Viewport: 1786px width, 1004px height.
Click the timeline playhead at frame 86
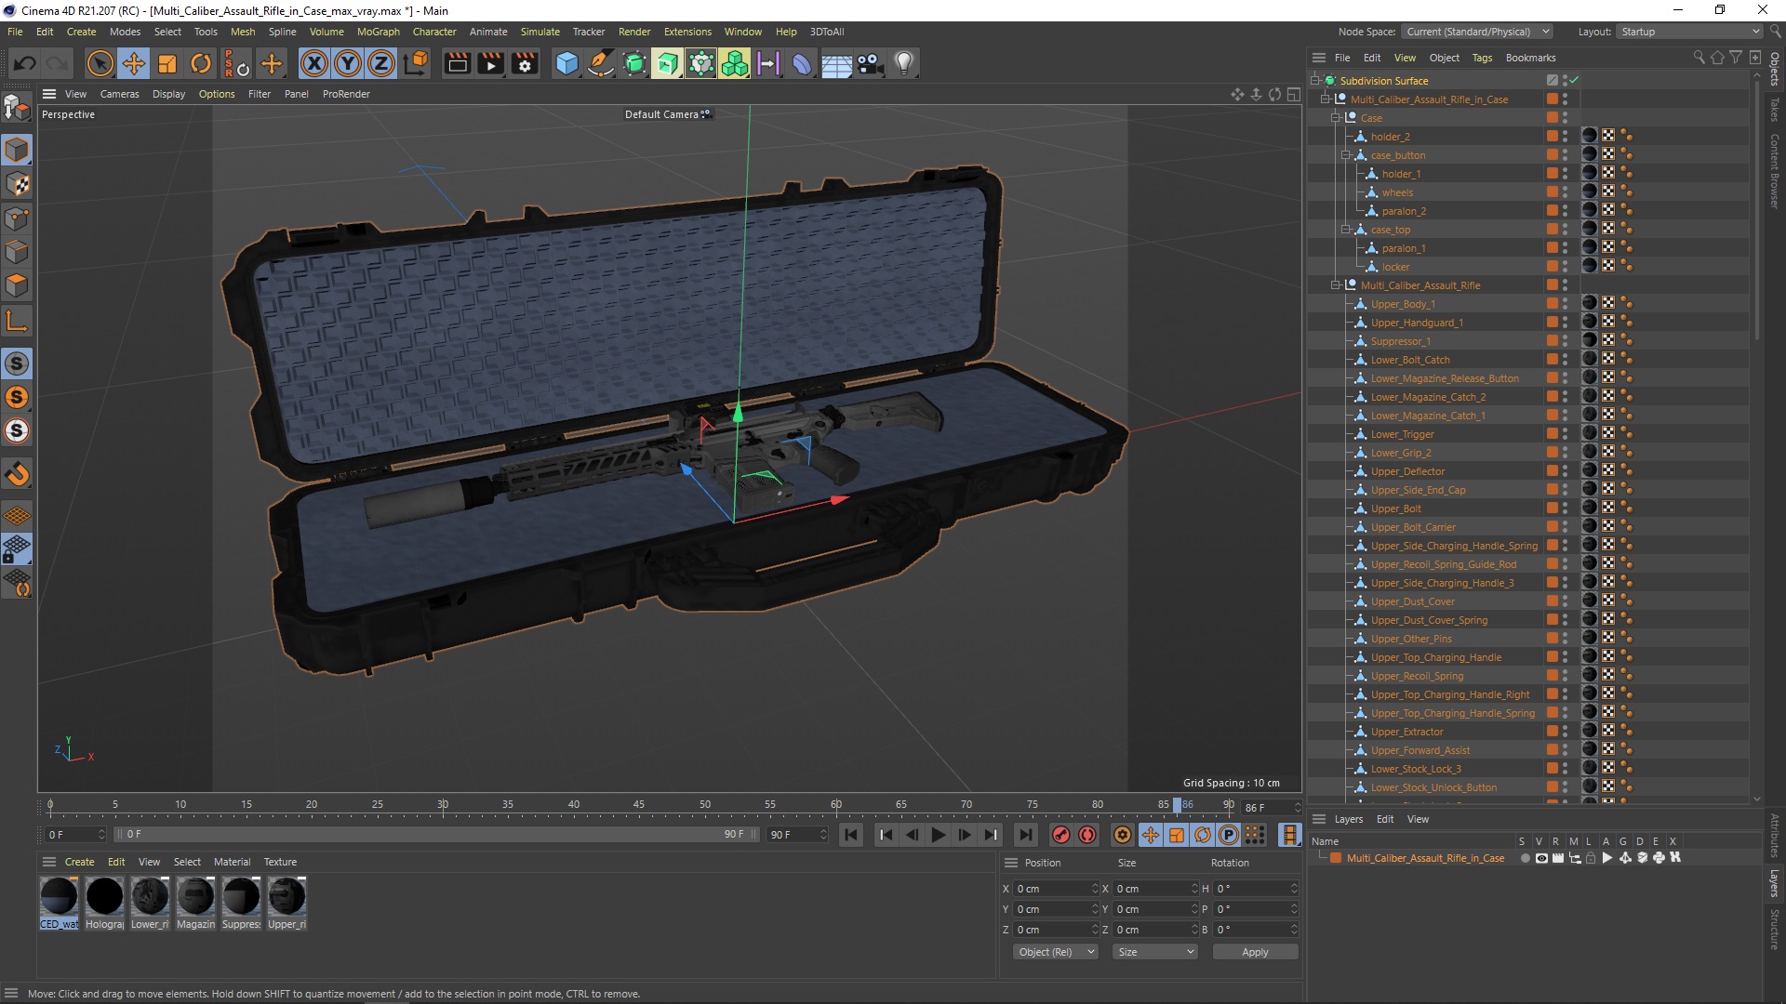1178,805
